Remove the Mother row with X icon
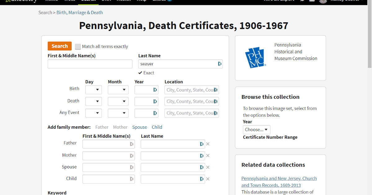The image size is (372, 195). coord(208,156)
